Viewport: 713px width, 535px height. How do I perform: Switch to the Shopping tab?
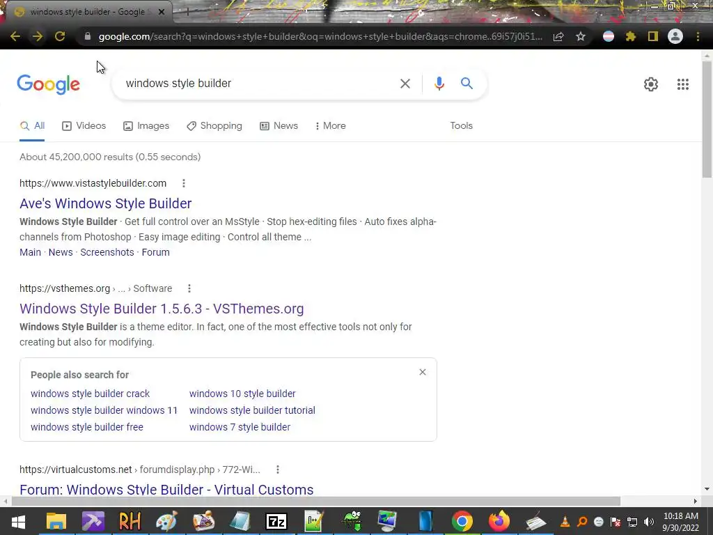[x=214, y=126]
